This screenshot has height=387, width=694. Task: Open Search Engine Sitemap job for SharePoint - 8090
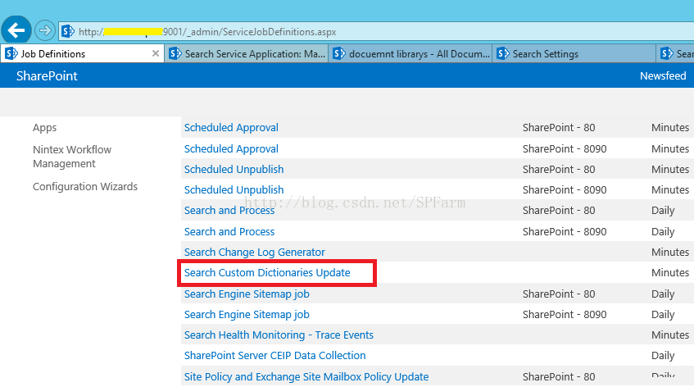[247, 314]
